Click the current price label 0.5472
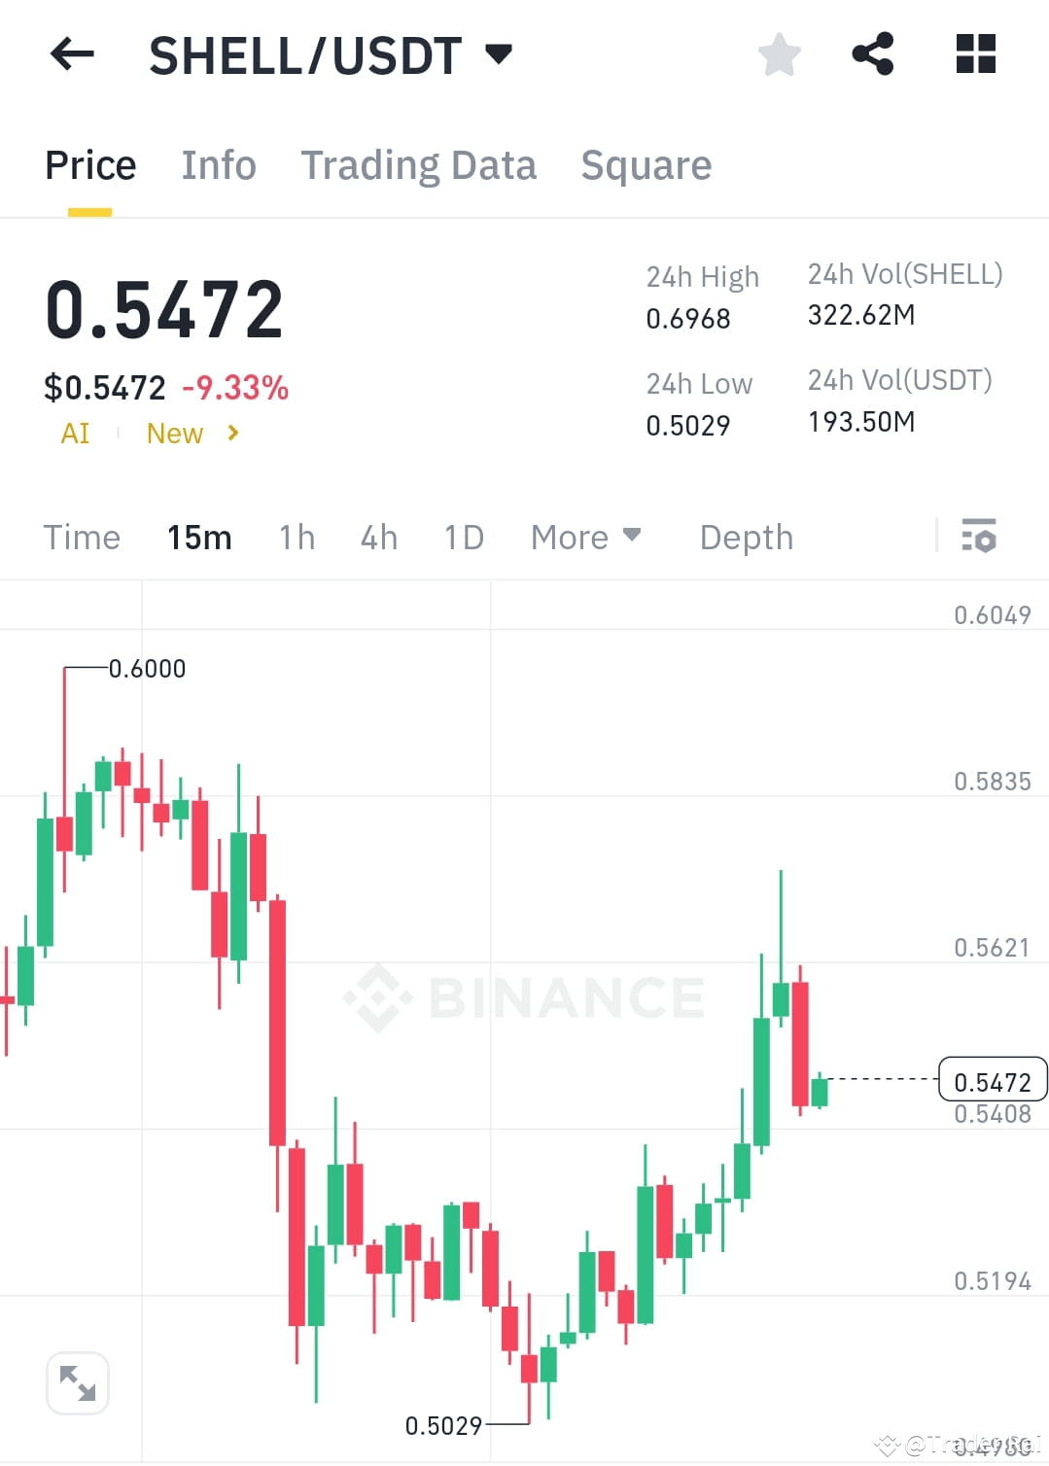Image resolution: width=1049 pixels, height=1466 pixels. coord(992,1079)
